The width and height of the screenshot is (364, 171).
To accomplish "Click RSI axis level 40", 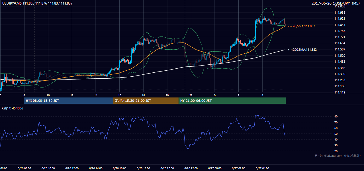I will pyautogui.click(x=336, y=139).
